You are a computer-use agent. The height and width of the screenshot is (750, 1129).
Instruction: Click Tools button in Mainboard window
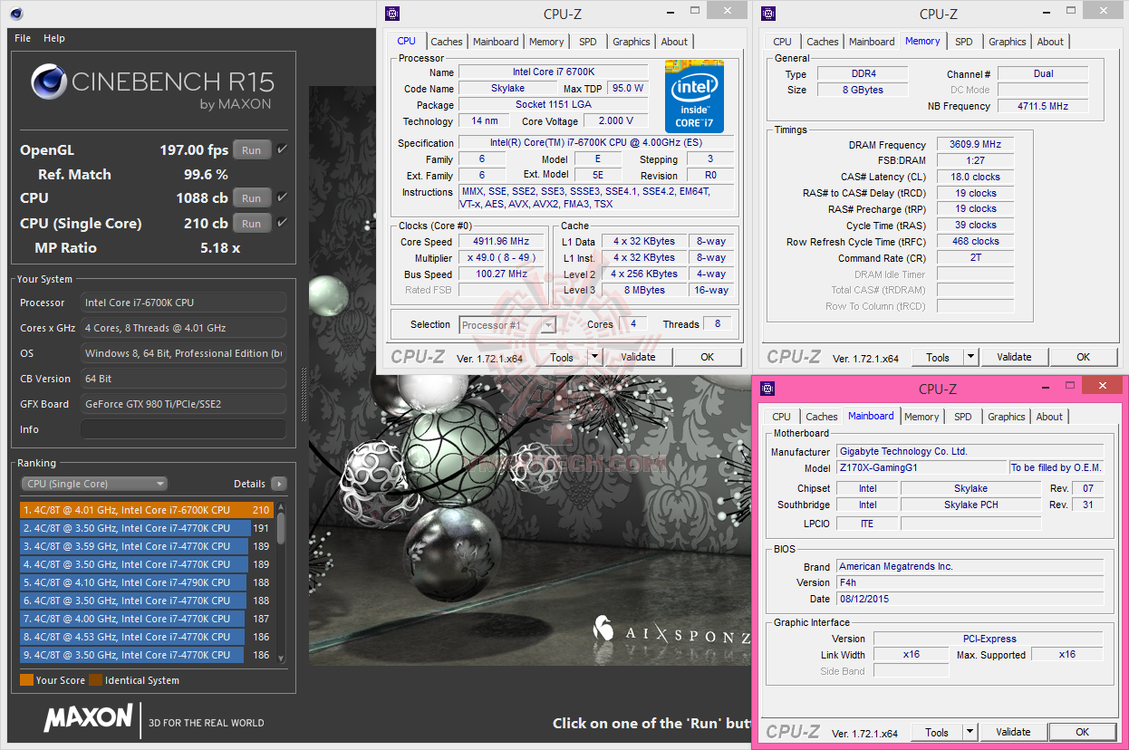click(x=937, y=732)
